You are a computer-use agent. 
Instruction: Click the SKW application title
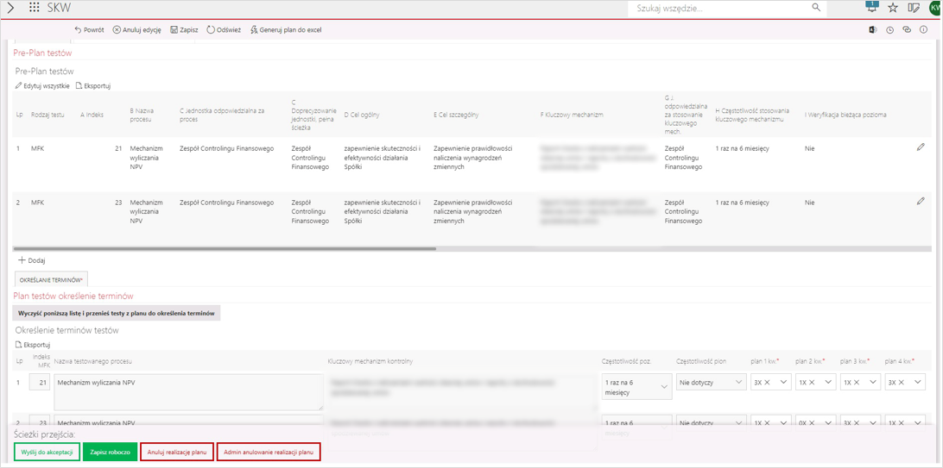pos(59,8)
